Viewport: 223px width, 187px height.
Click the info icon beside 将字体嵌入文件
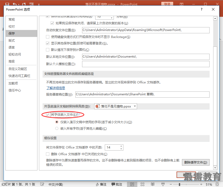79,114
